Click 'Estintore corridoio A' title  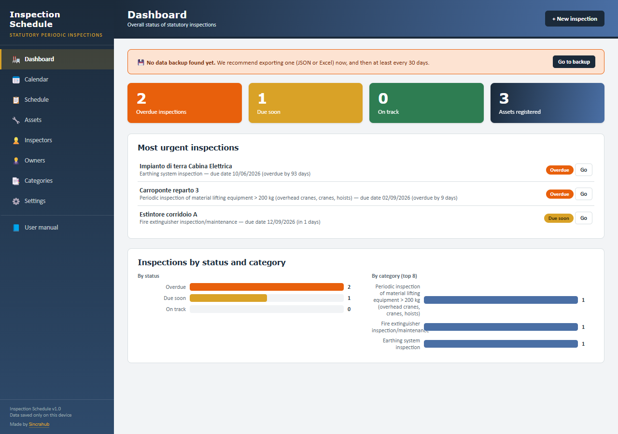[169, 214]
